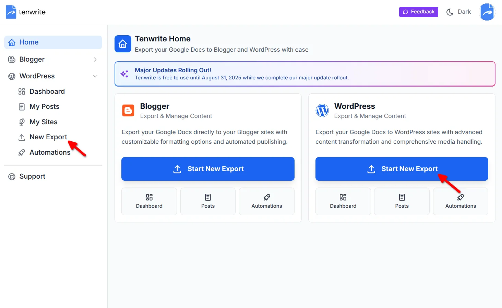Click the sparkle icon in the updates banner
This screenshot has width=502, height=308.
point(124,74)
